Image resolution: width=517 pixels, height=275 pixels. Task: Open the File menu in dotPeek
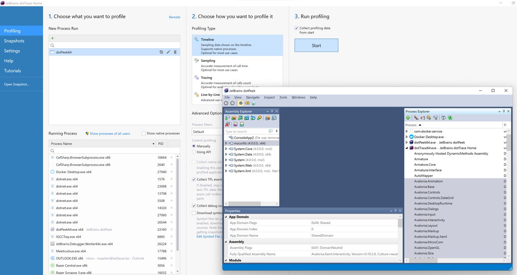point(227,98)
